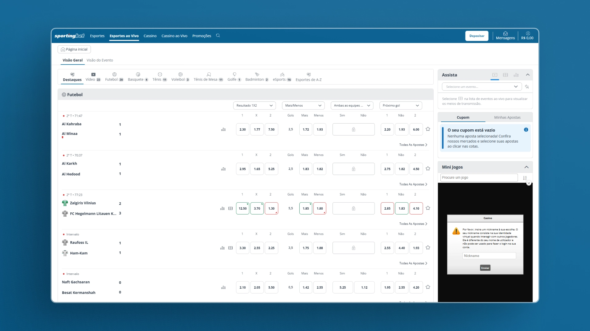This screenshot has height=331, width=590.
Task: Open the Esportes de A-Z list
Action: pyautogui.click(x=309, y=77)
